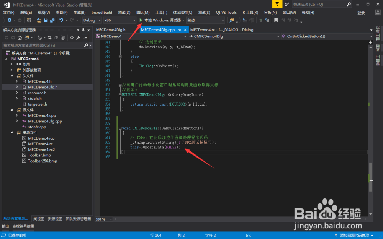This screenshot has width=383, height=239.
Task: Switch to the 类视图 tab
Action: [39, 219]
